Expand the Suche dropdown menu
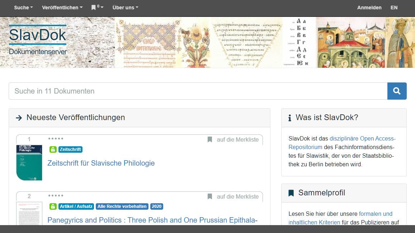This screenshot has height=233, width=415. (23, 8)
